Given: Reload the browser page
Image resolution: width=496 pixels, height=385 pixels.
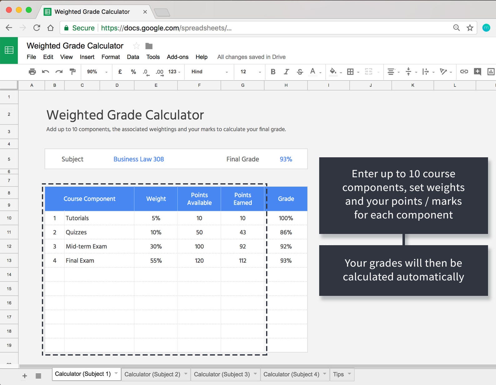Looking at the screenshot, I should click(x=37, y=28).
